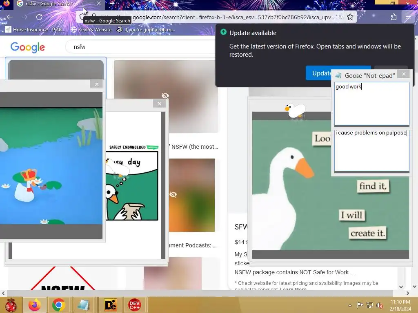
Task: Click the 'good work' text area
Action: (371, 103)
